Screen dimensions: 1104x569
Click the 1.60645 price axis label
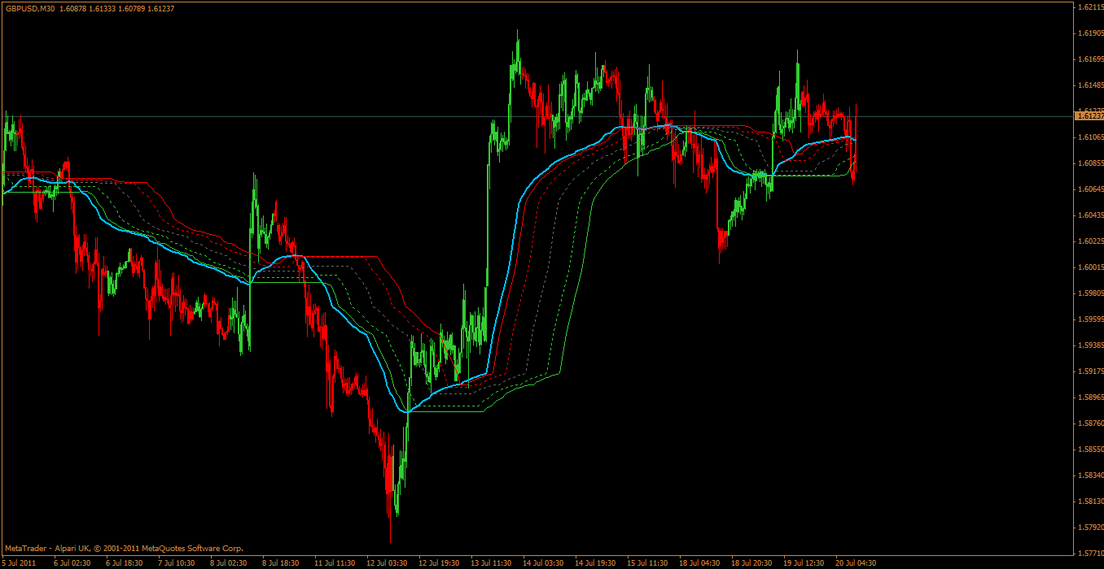point(1089,189)
